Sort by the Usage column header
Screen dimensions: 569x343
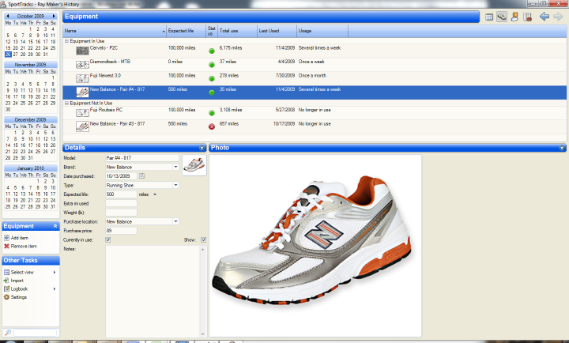coord(322,31)
